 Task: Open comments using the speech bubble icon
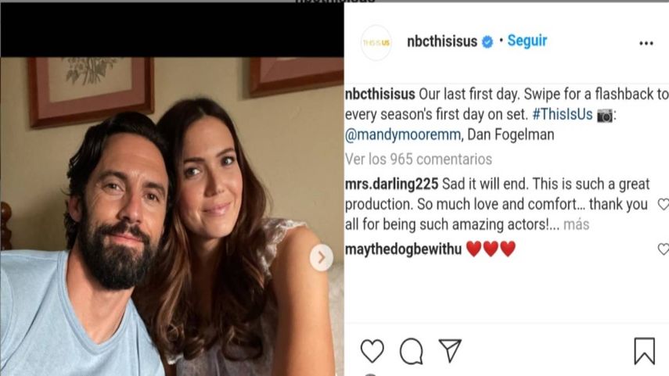(411, 352)
